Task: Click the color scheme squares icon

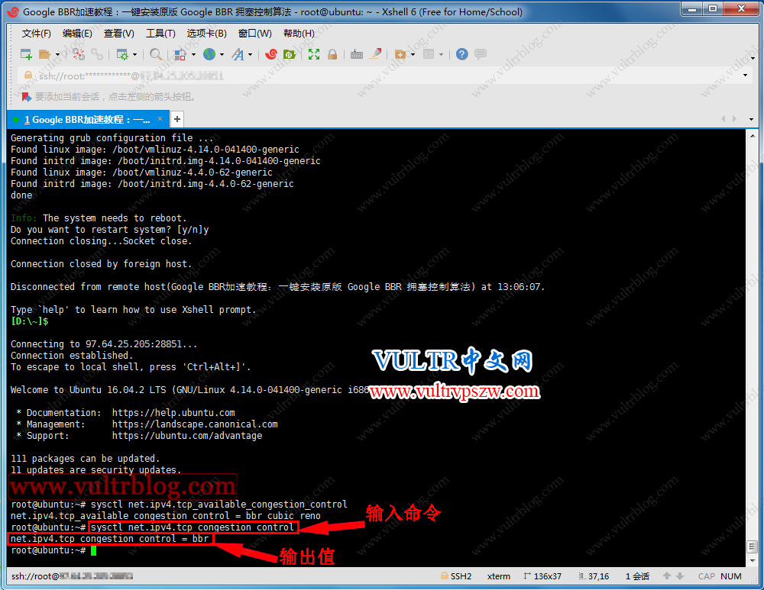Action: (x=180, y=54)
